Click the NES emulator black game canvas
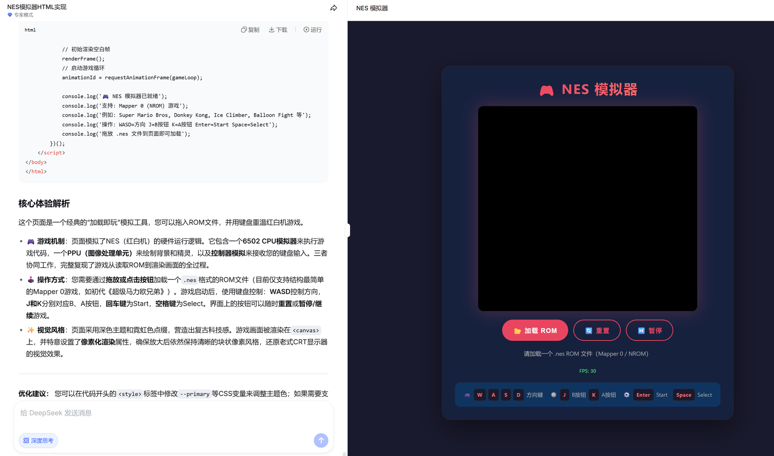The height and width of the screenshot is (456, 774). pos(587,208)
